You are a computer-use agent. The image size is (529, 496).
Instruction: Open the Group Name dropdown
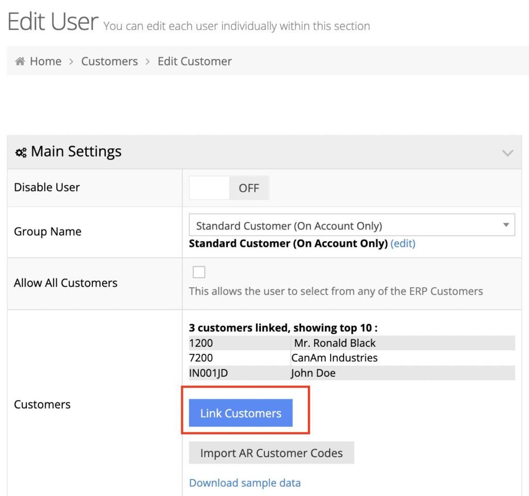point(351,226)
